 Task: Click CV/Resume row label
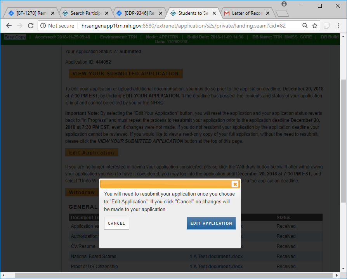[83, 246]
